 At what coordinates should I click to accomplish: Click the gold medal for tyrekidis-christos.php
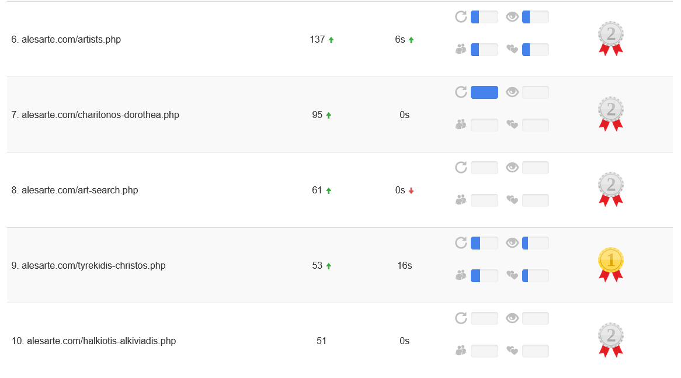click(611, 265)
